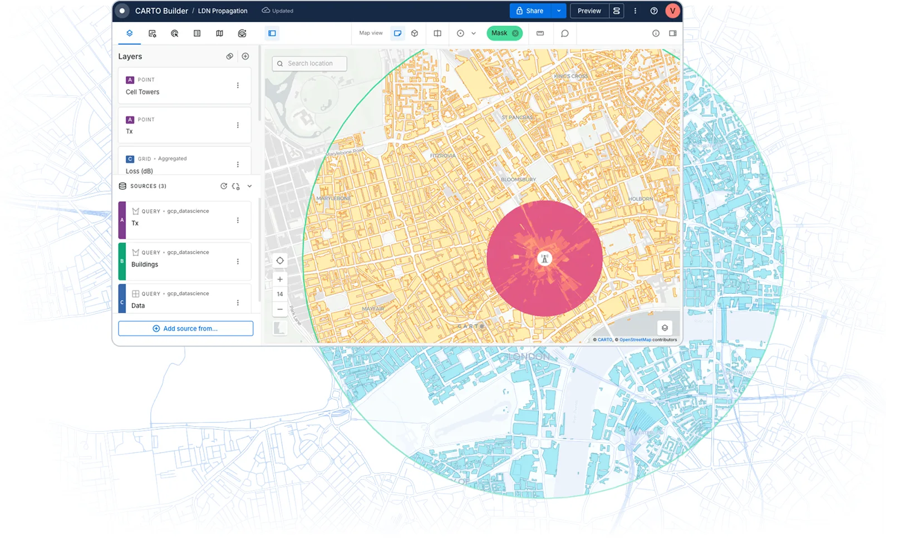This screenshot has height=547, width=900.
Task: Select the 2D map view icon
Action: 397,33
